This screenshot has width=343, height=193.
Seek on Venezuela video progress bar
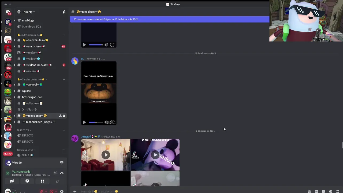[x=96, y=122]
